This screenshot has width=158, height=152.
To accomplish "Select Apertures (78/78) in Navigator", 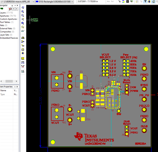I will click(x=8, y=16).
